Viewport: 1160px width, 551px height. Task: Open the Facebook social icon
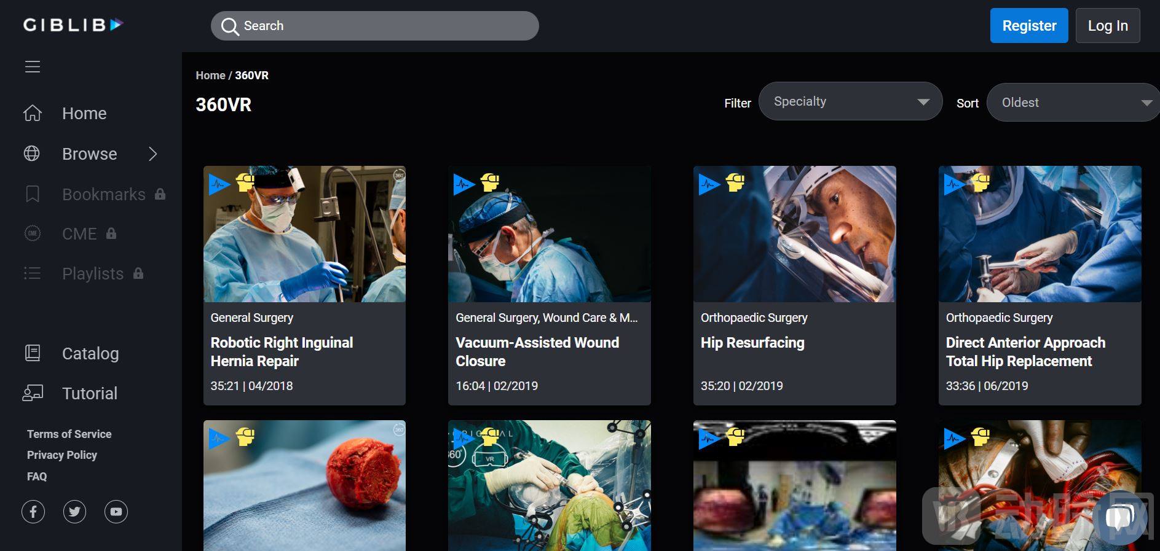[33, 512]
